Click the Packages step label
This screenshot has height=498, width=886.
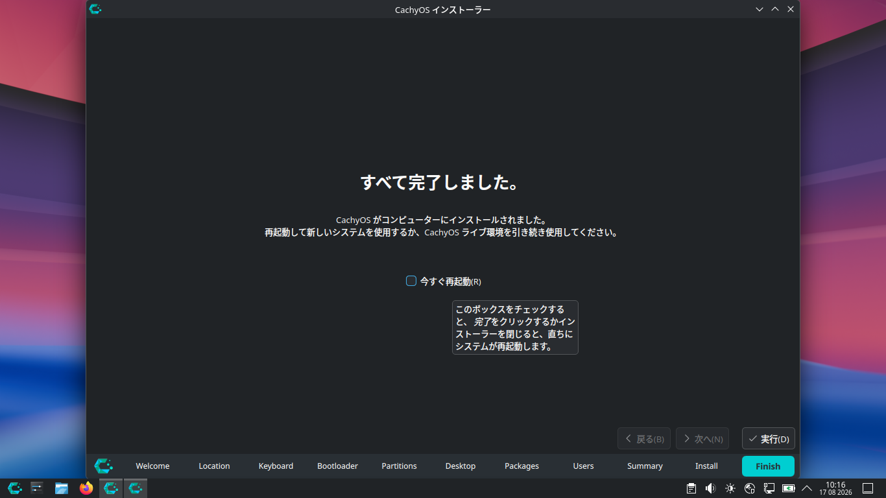pos(521,466)
